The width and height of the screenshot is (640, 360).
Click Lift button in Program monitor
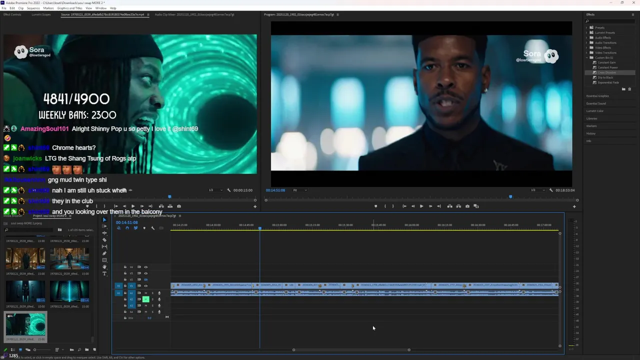450,206
